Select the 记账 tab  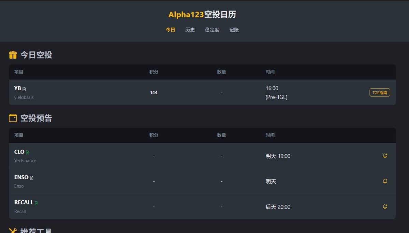[x=234, y=30]
